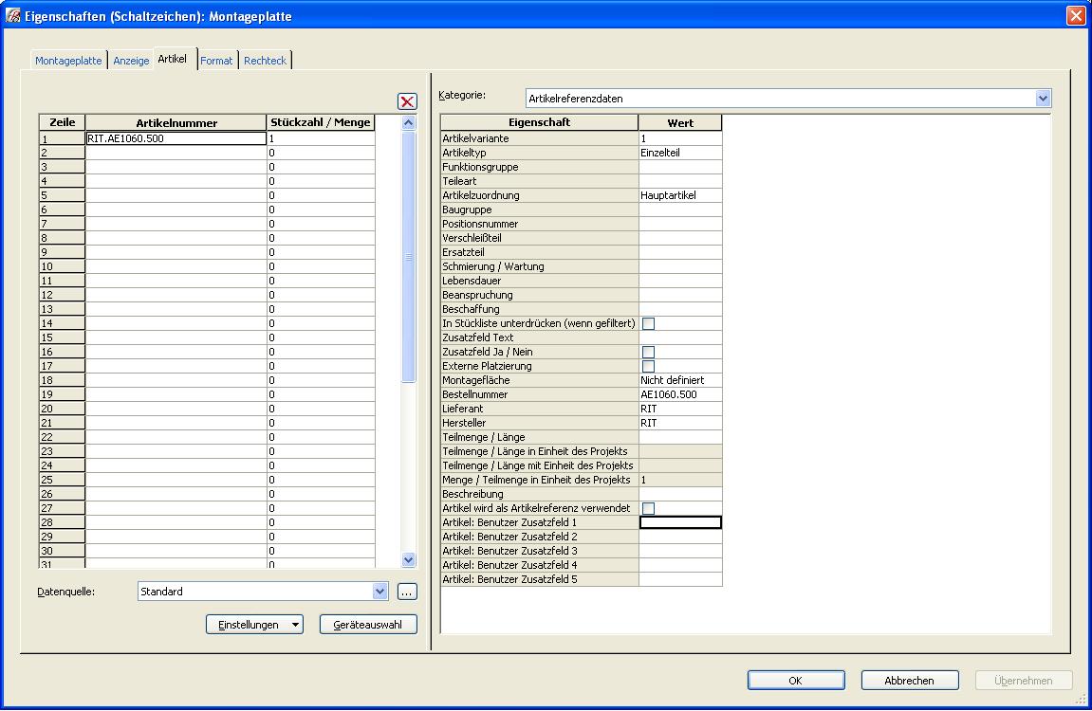Click the Geräteauswahl button
This screenshot has height=711, width=1092.
[368, 625]
